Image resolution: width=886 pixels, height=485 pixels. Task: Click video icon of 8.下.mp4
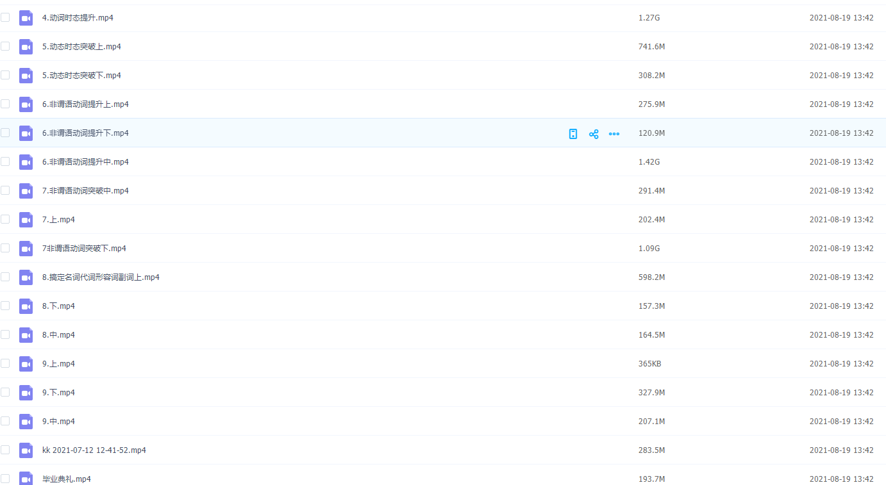pyautogui.click(x=26, y=306)
